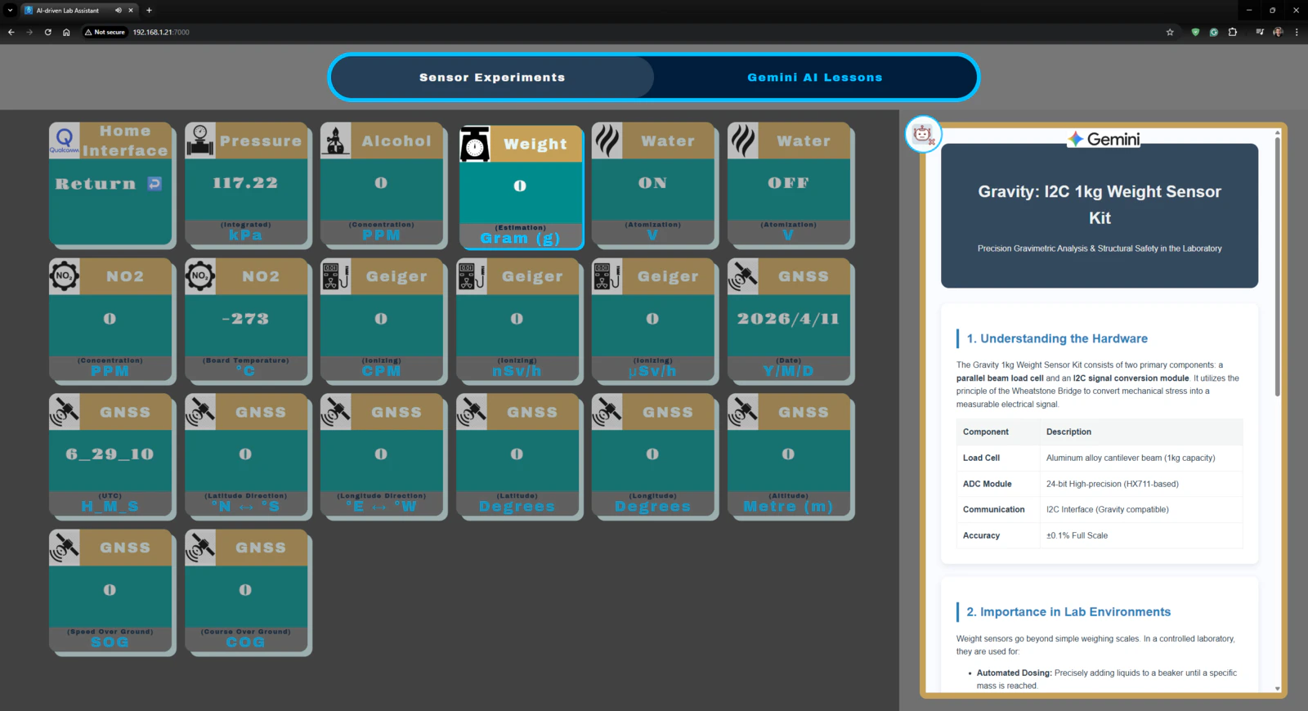Screen dimensions: 1308x711
Task: Open the Chrome three-dot menu
Action: click(x=1297, y=33)
